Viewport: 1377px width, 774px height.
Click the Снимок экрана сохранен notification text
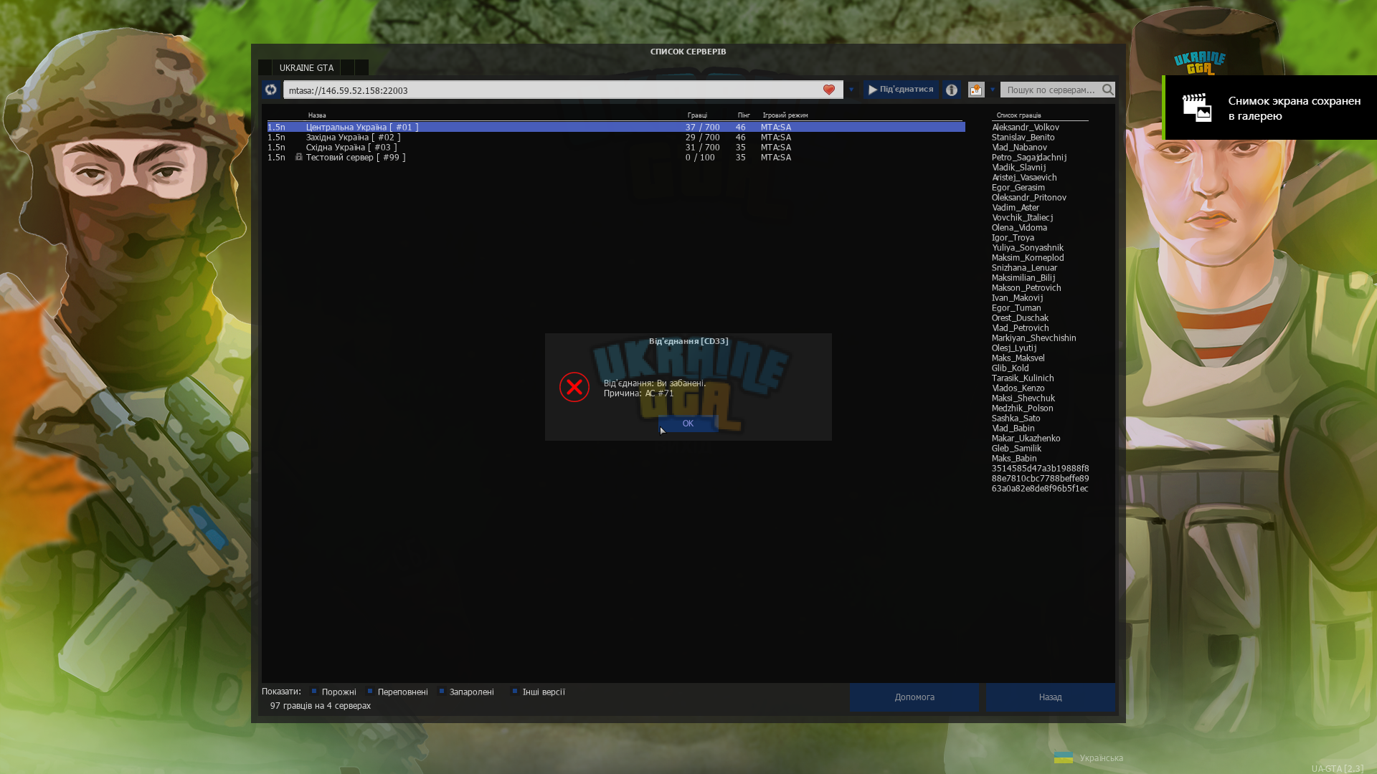point(1294,108)
